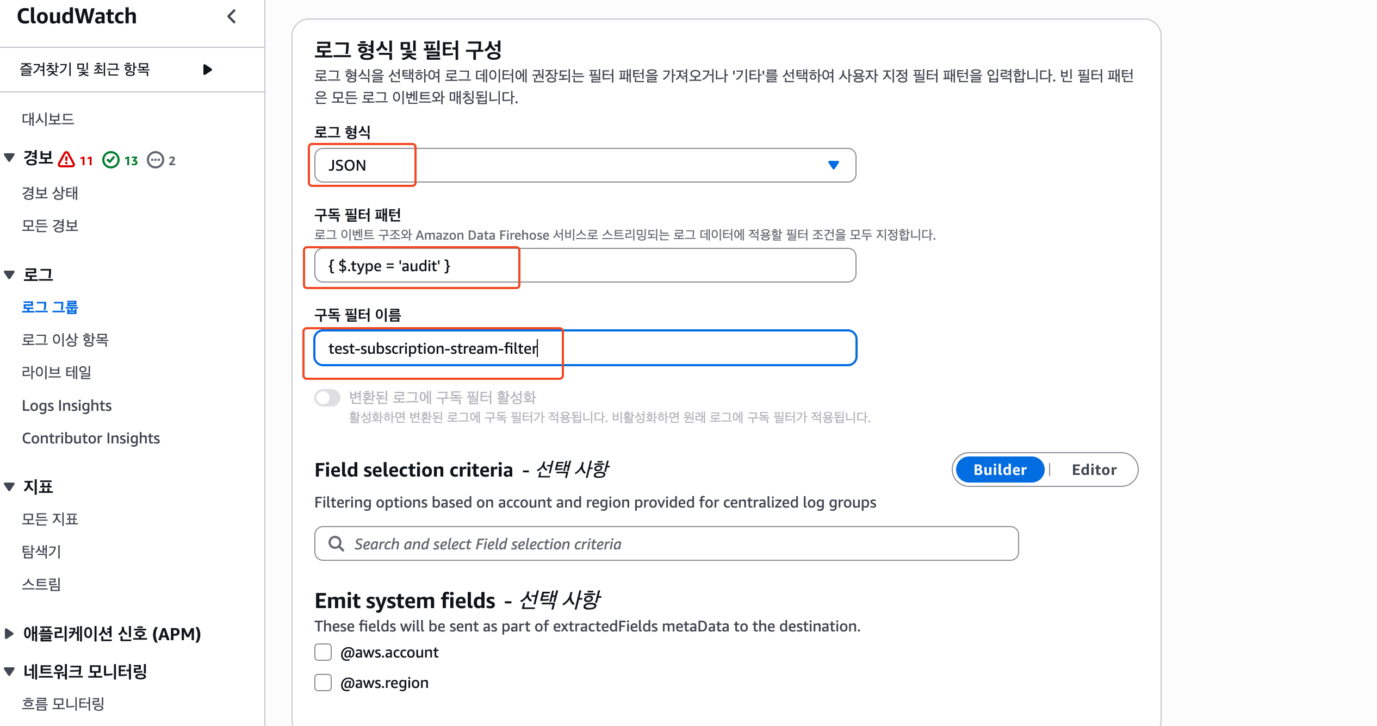Expand 애플리케이션 신호 (APM) section
This screenshot has height=726, width=1377.
(x=9, y=634)
